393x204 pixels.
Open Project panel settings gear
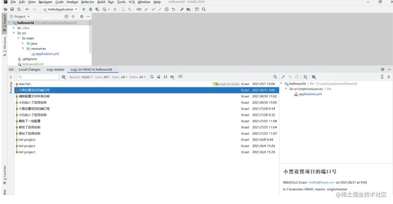[81, 17]
